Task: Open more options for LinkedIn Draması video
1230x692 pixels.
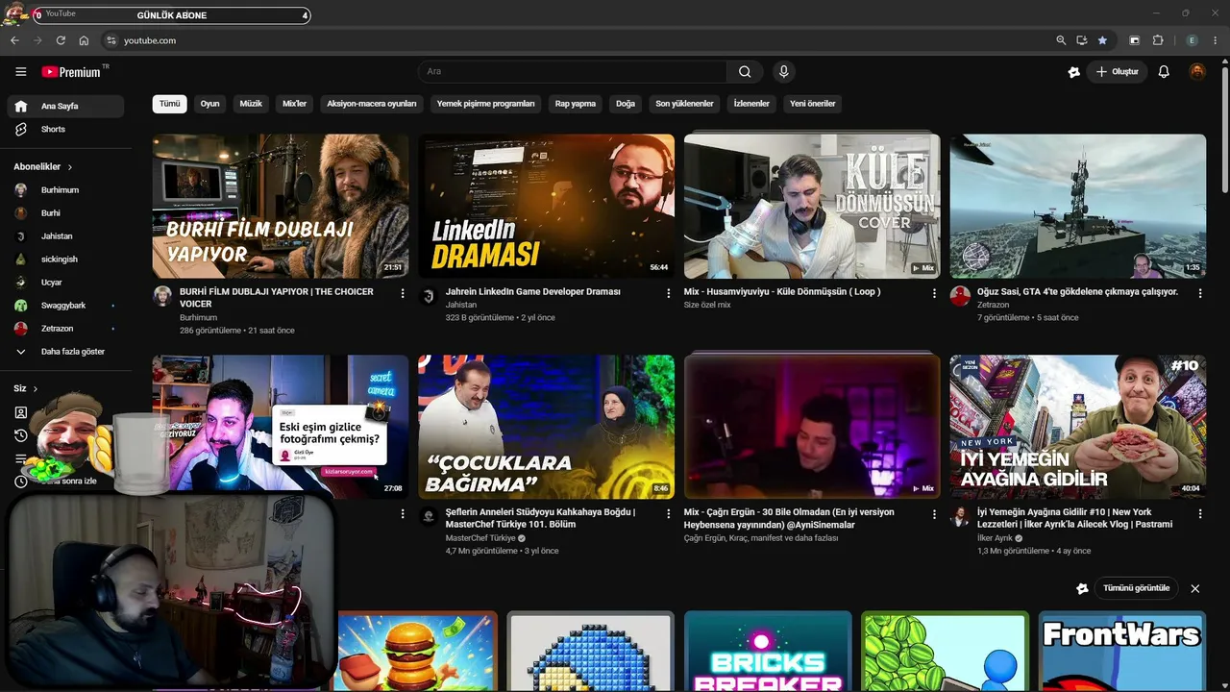Action: pyautogui.click(x=669, y=293)
